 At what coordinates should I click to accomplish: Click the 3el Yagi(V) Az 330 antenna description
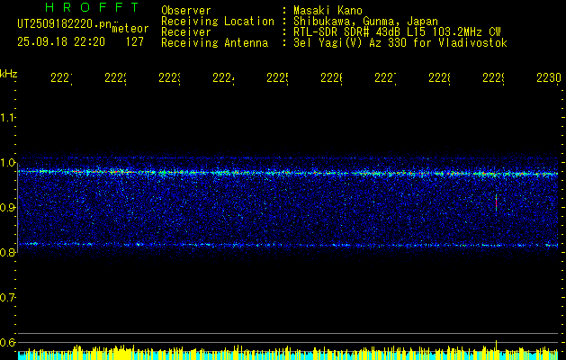pyautogui.click(x=400, y=43)
